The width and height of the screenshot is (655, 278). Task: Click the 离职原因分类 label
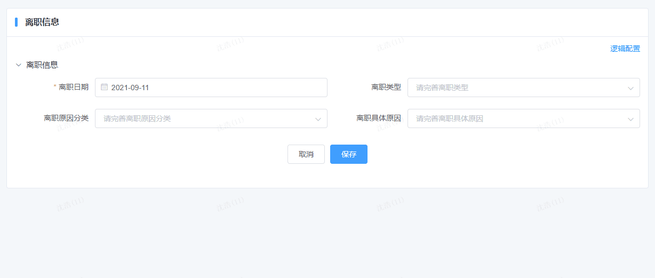[x=66, y=118]
